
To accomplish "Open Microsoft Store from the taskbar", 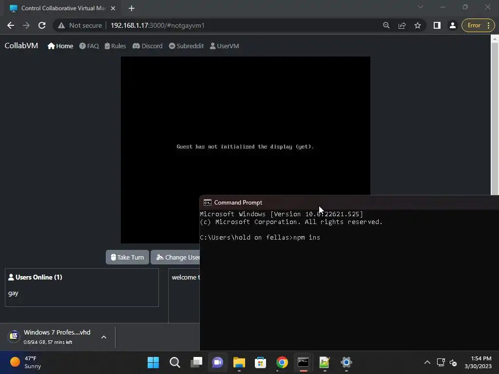I will point(260,362).
